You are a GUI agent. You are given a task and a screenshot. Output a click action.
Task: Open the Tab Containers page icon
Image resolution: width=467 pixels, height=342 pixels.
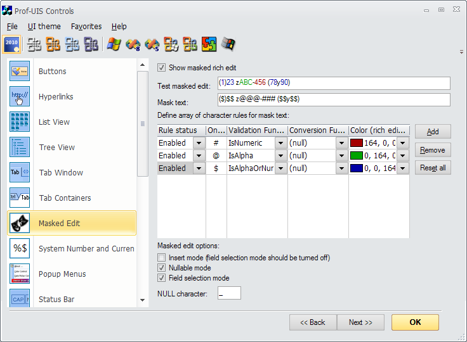(x=20, y=198)
